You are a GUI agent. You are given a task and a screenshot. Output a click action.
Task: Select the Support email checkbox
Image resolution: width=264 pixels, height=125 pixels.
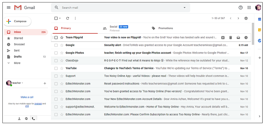(x=56, y=76)
